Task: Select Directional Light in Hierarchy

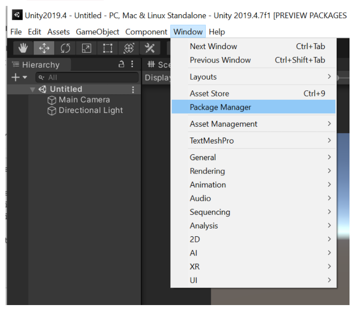Action: click(x=91, y=111)
